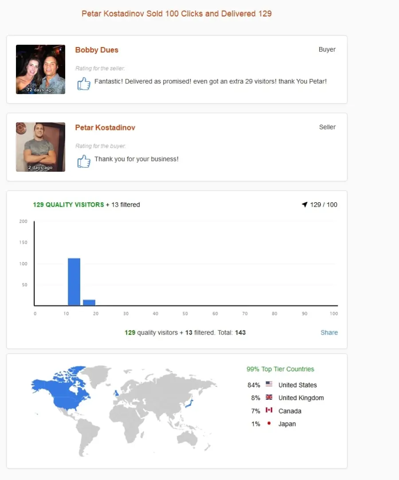Click the United States flag icon
Image resolution: width=399 pixels, height=480 pixels.
point(269,384)
